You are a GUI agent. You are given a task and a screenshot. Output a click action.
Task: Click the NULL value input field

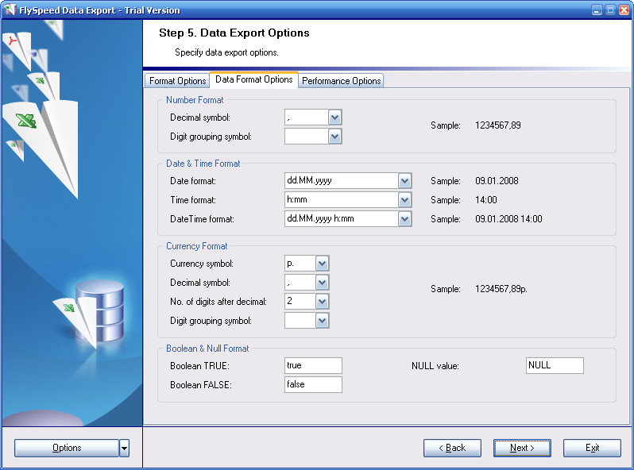(555, 365)
